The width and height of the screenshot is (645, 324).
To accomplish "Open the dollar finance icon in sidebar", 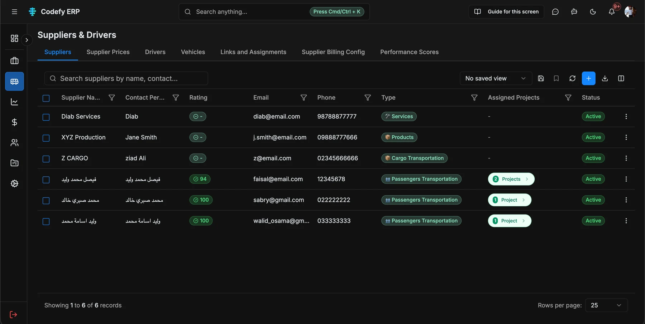I will [x=14, y=122].
